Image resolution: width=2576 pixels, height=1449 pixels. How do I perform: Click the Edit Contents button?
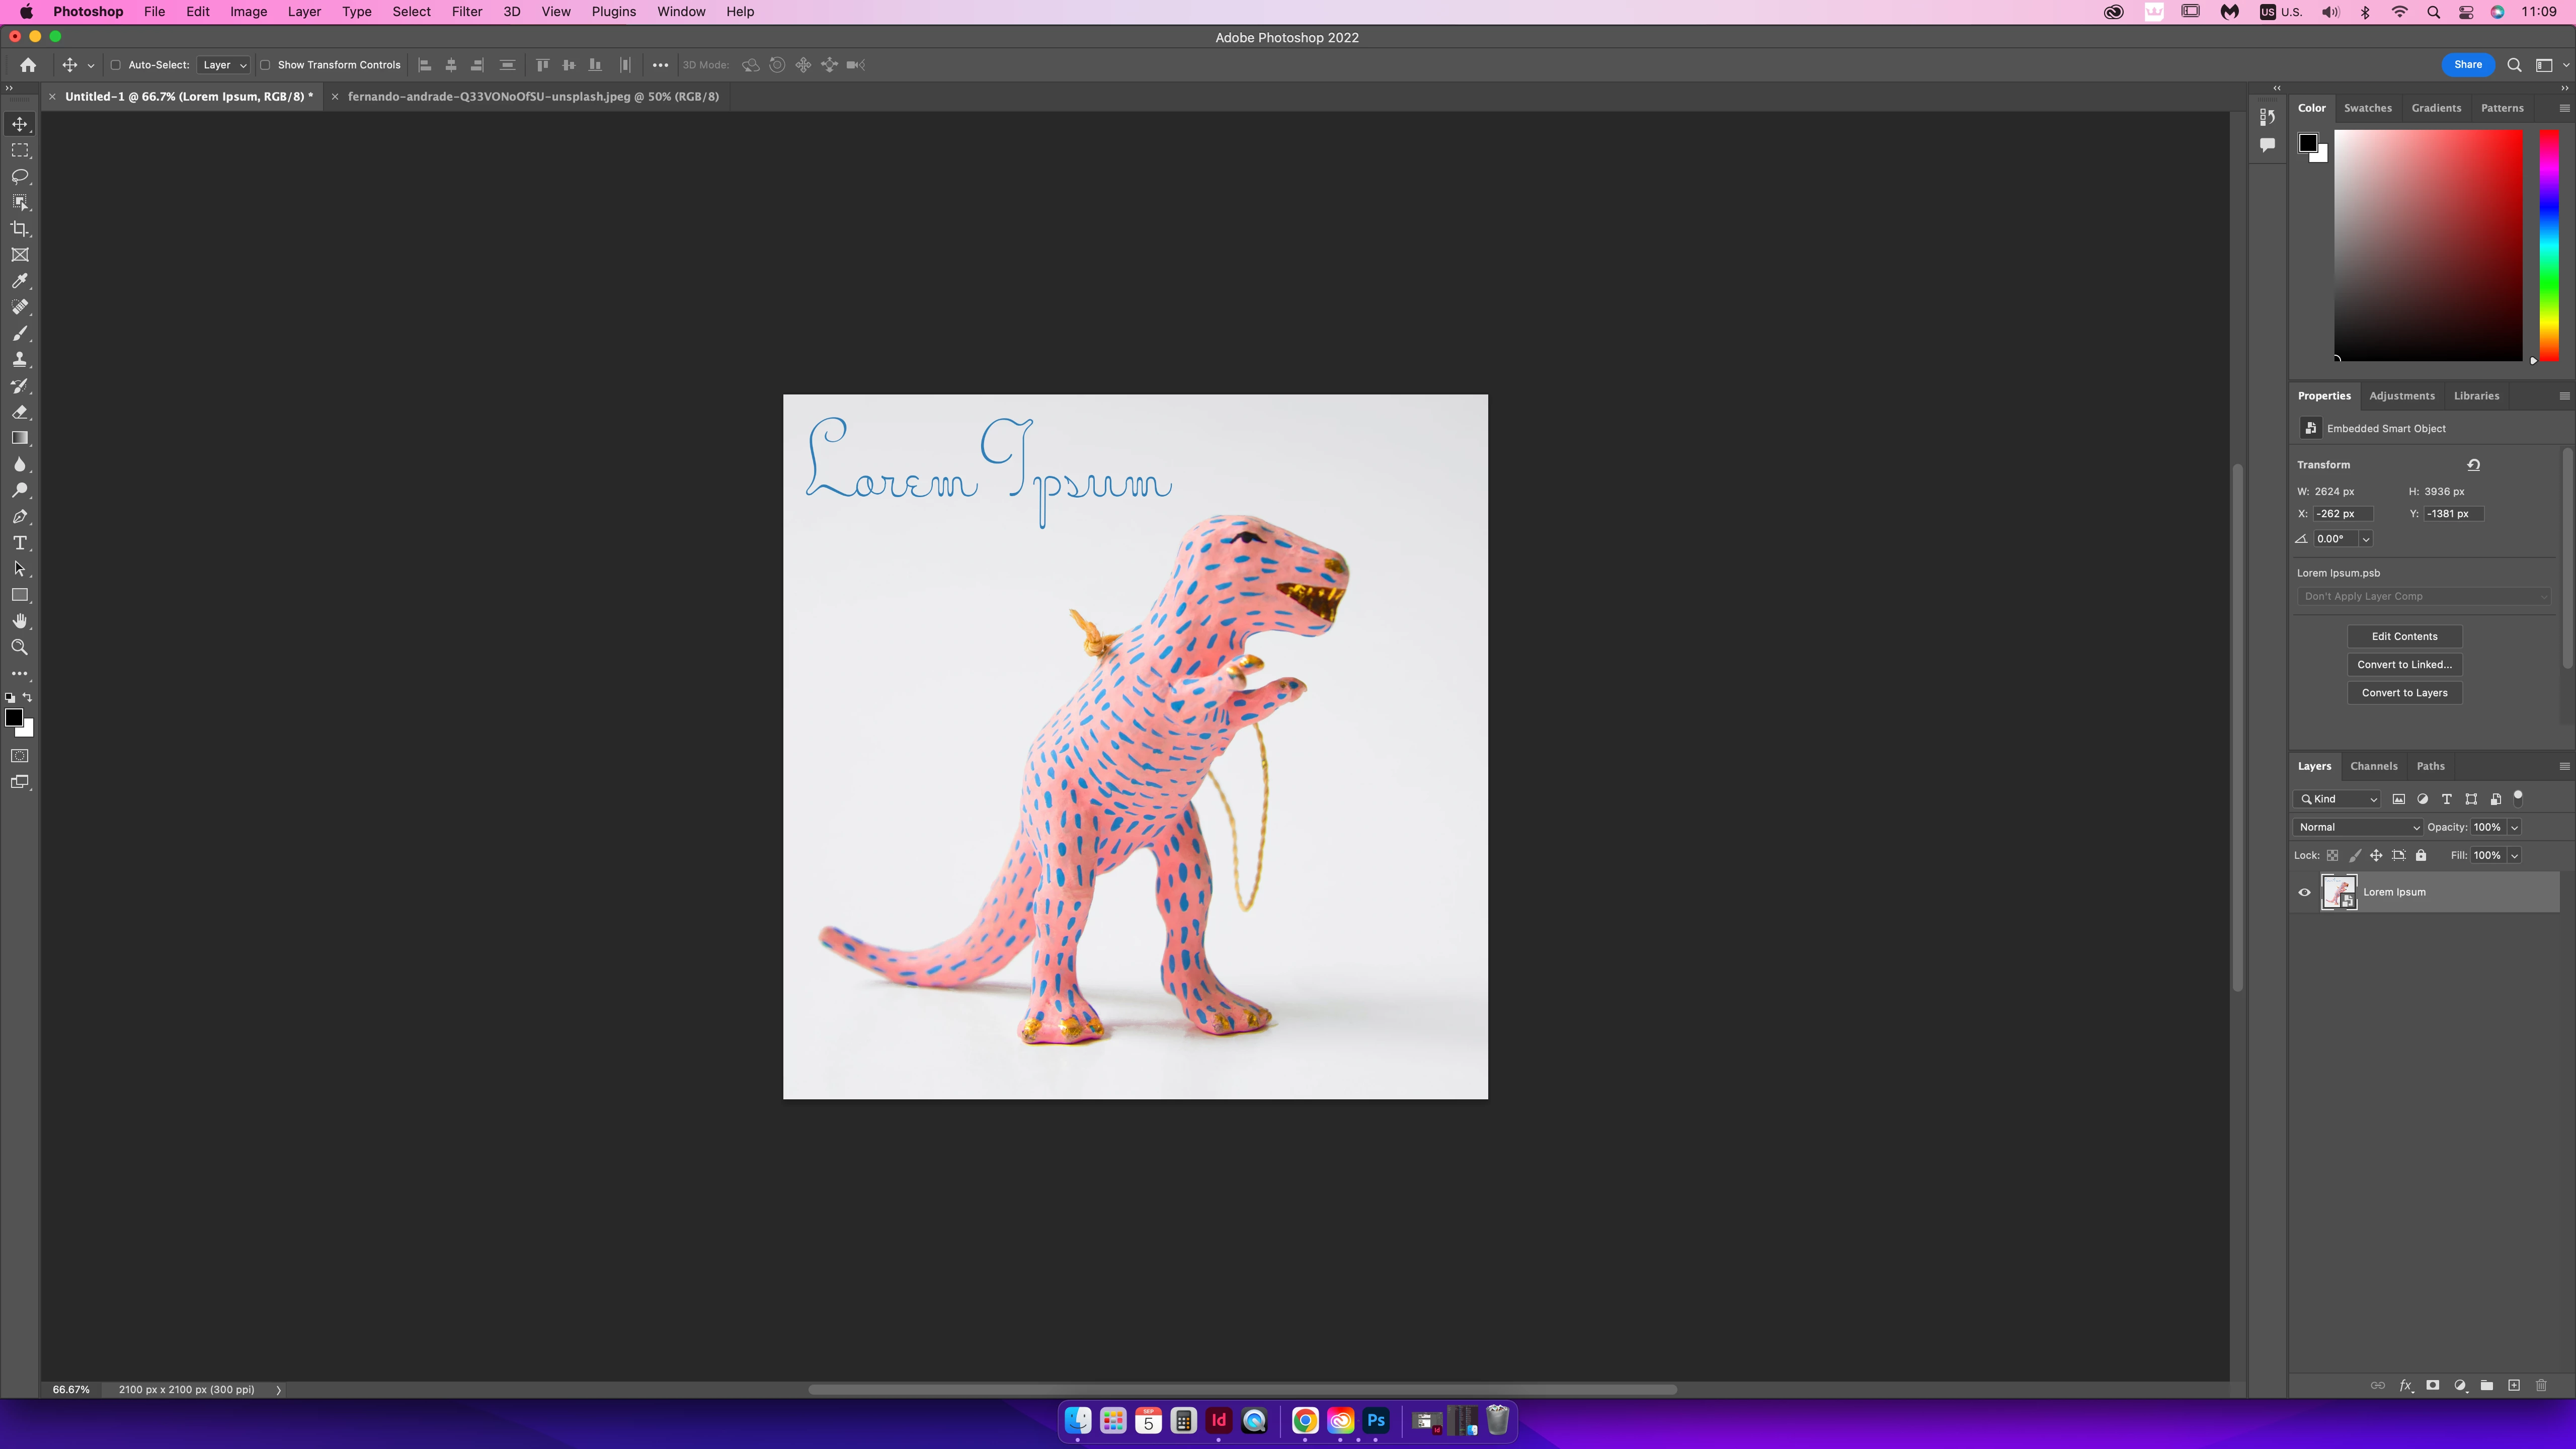tap(2404, 636)
